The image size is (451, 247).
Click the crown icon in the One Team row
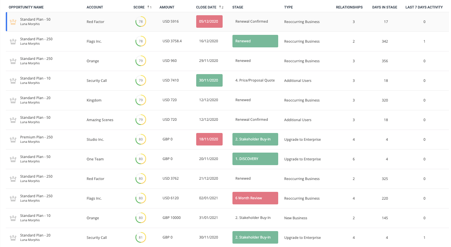pyautogui.click(x=13, y=159)
